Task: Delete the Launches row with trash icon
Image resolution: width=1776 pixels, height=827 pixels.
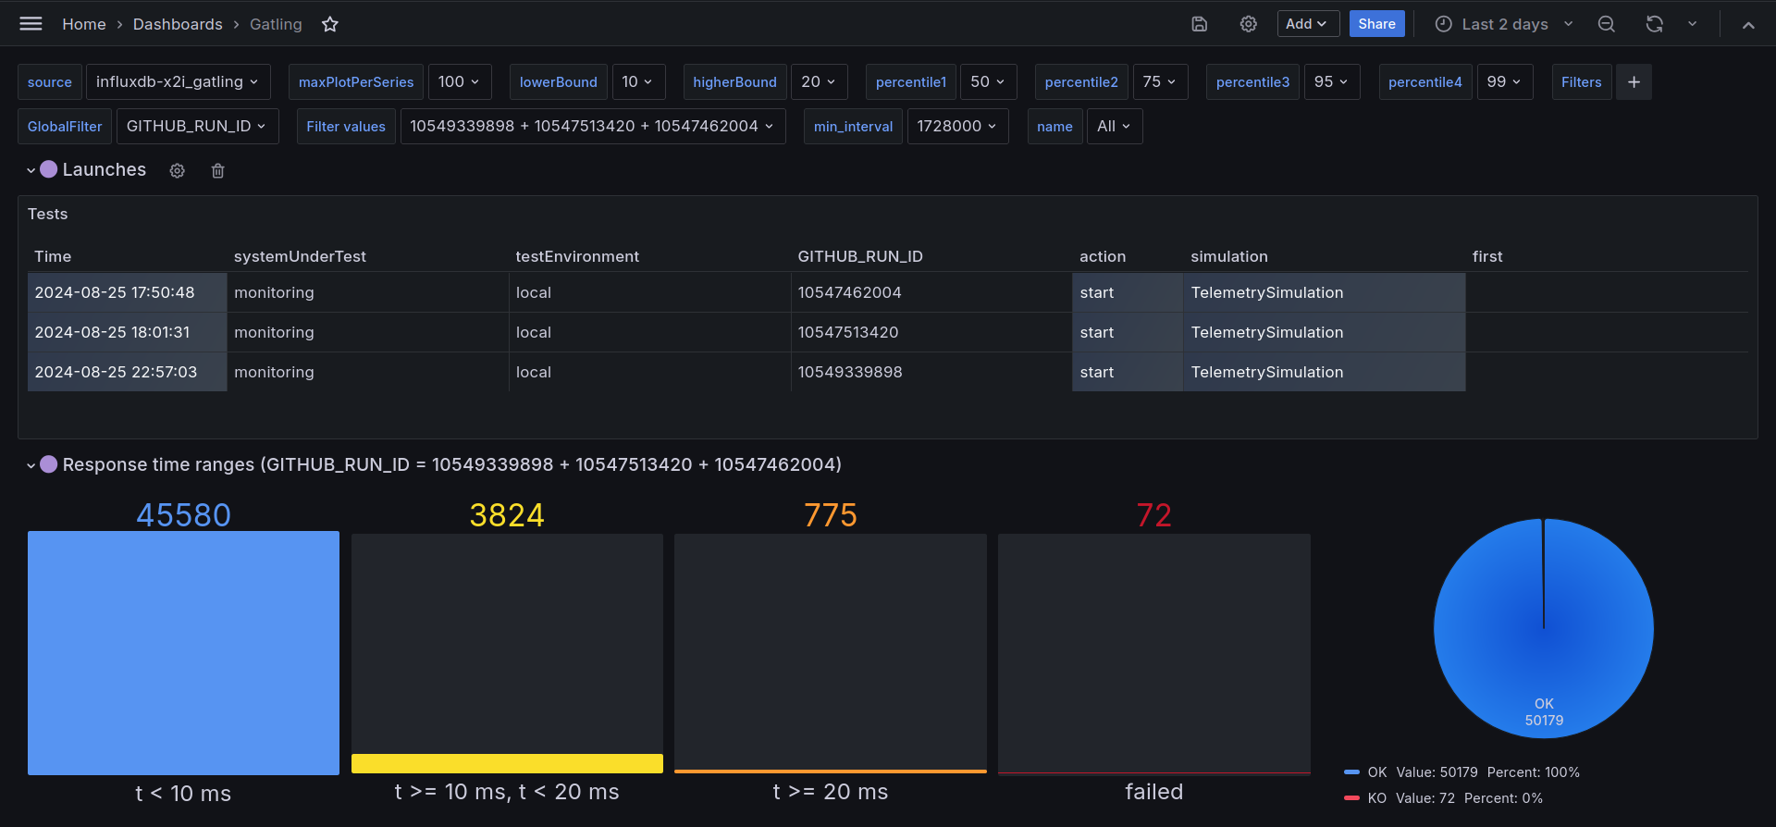Action: (218, 171)
